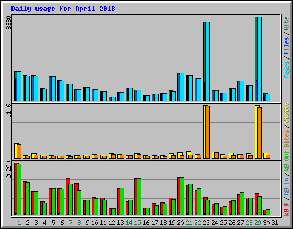The height and width of the screenshot is (229, 293).
Task: Click the 20290 kB axis value
Action: pos(9,169)
